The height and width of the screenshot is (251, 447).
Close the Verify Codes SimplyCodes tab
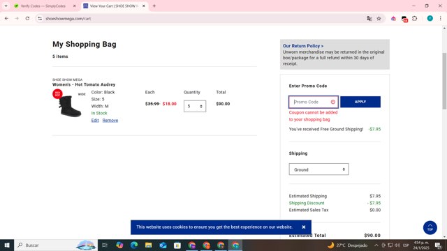click(75, 6)
